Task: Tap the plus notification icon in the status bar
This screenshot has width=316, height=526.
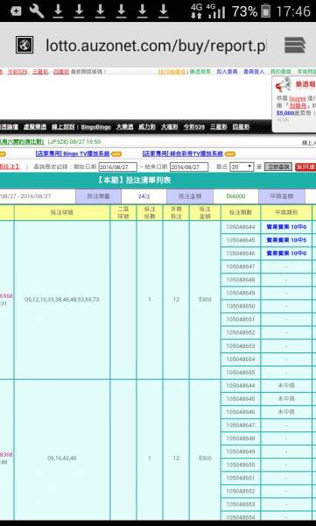Action: [x=16, y=11]
